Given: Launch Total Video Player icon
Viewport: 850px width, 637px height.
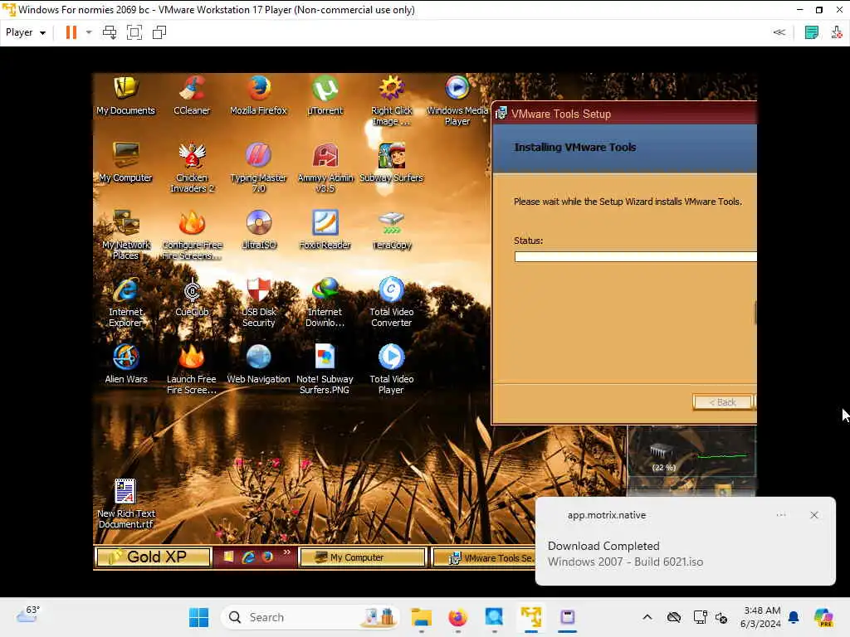Looking at the screenshot, I should [392, 369].
